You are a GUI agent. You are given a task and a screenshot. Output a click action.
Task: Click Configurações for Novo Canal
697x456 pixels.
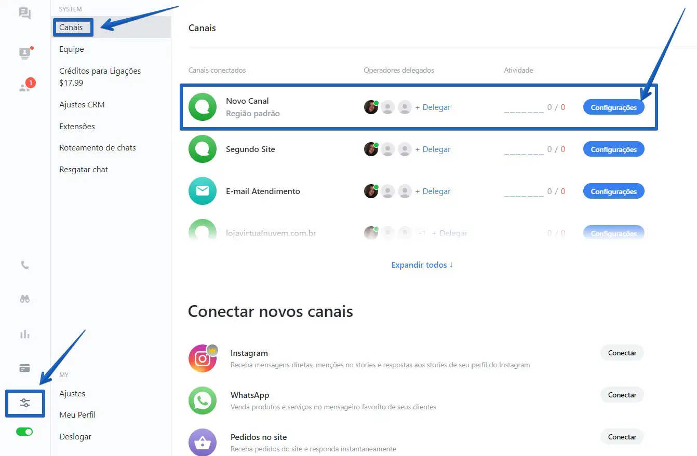pyautogui.click(x=613, y=107)
